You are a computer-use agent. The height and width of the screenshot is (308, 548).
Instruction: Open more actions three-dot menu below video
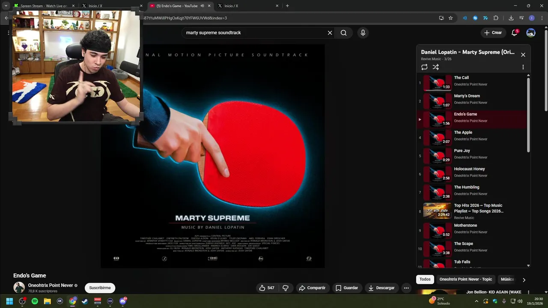click(x=406, y=288)
